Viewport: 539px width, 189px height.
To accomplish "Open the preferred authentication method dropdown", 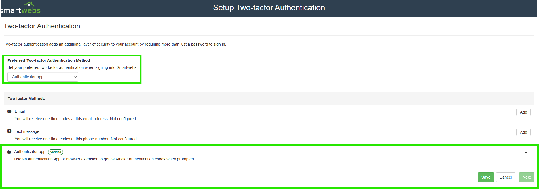I will pyautogui.click(x=43, y=77).
